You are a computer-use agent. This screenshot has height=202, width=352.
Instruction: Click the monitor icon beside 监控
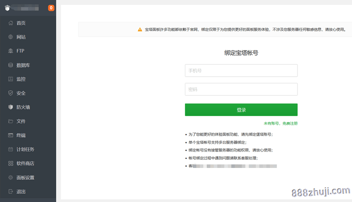pos(10,79)
